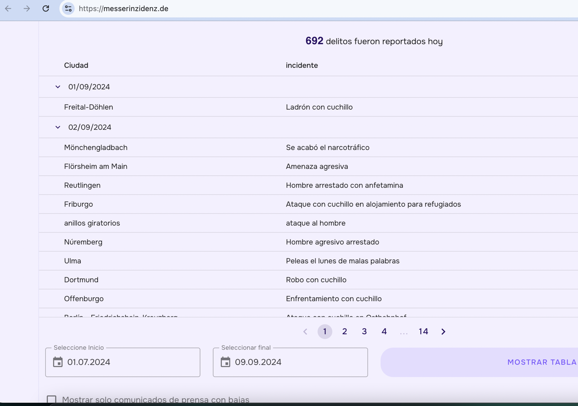Select the Núremberg city cell

(x=83, y=242)
